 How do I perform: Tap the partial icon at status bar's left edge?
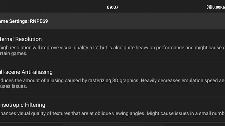[x=0, y=7]
